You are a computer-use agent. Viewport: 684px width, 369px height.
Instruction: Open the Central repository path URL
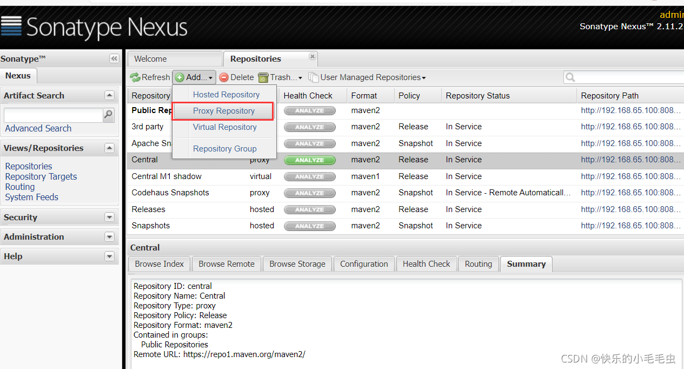pos(631,160)
